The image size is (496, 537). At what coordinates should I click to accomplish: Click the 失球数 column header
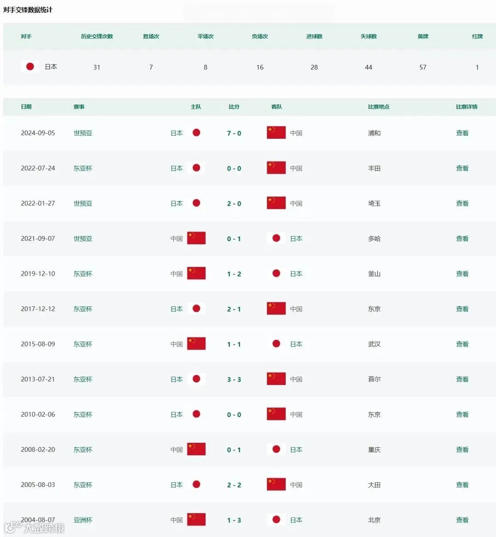tap(369, 36)
